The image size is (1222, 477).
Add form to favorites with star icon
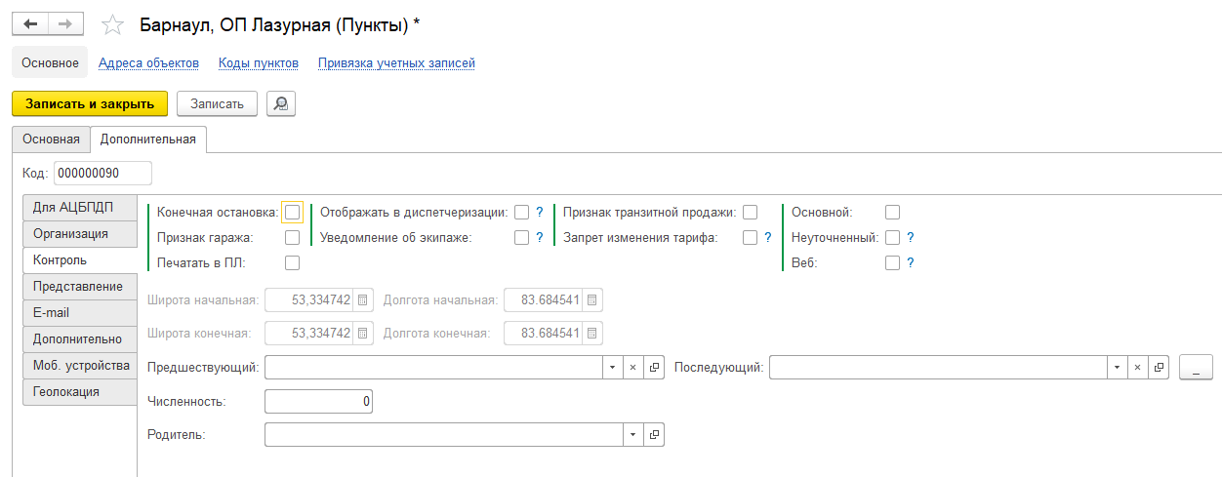click(113, 24)
